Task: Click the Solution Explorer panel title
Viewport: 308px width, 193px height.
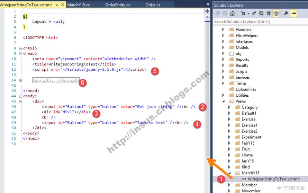Action: pyautogui.click(x=229, y=5)
